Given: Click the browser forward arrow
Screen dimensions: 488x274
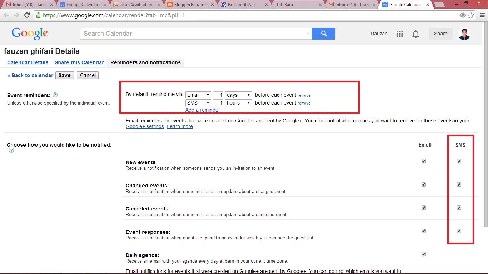Looking at the screenshot, I should tap(16, 15).
